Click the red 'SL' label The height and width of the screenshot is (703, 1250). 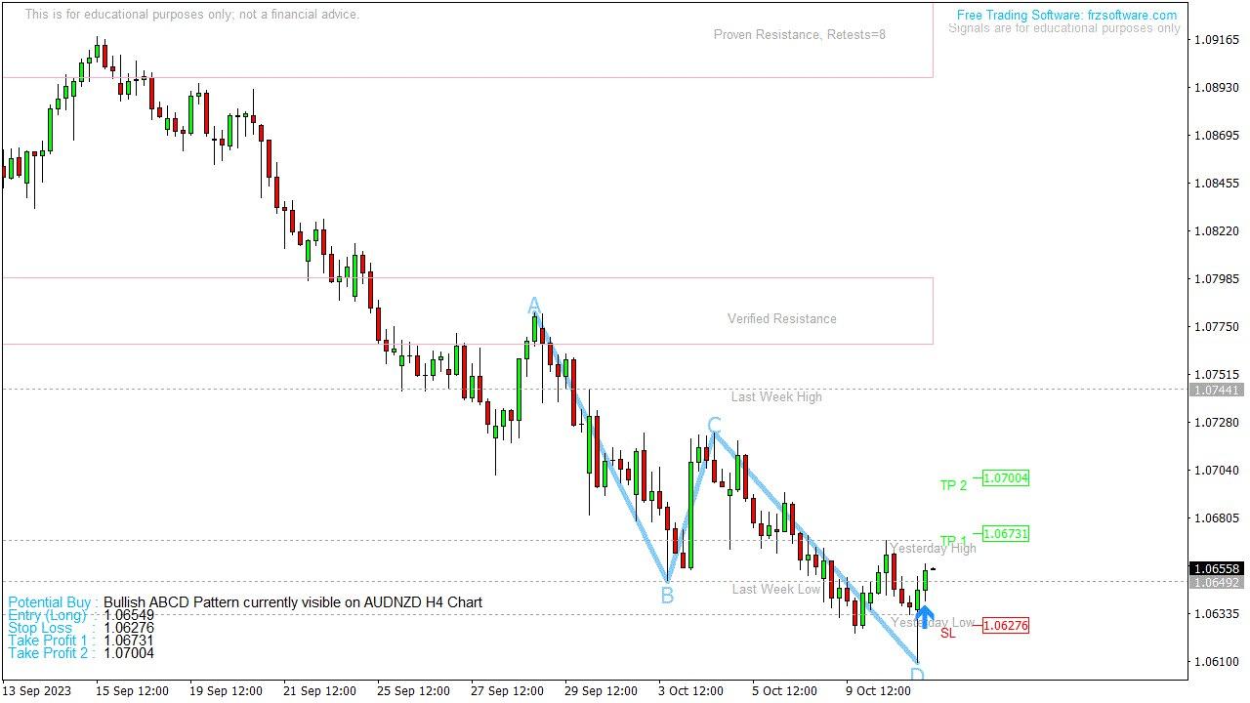948,633
